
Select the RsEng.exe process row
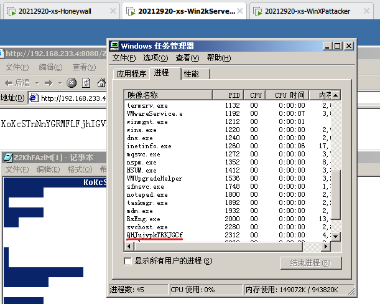click(x=228, y=219)
